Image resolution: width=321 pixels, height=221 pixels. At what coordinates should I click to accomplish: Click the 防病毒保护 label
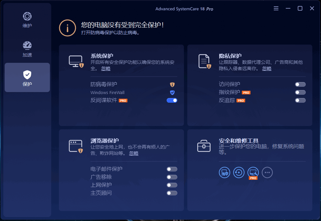[x=104, y=84]
